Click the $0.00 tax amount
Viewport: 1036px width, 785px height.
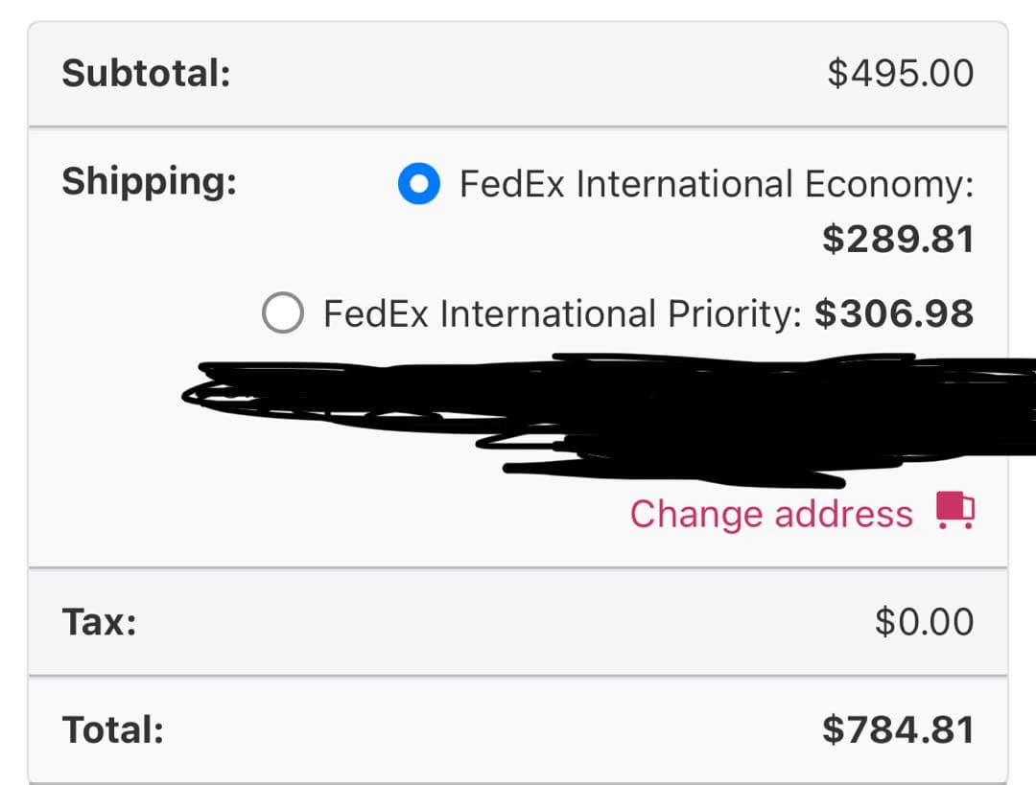[x=924, y=622]
